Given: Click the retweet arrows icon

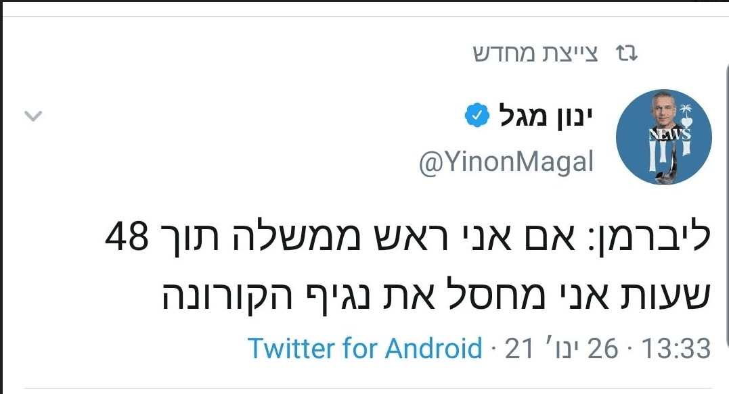Looking at the screenshot, I should pyautogui.click(x=626, y=53).
